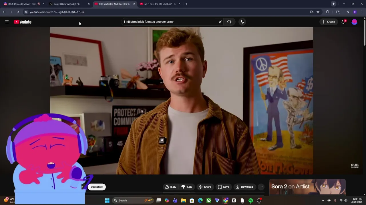
Task: Open Spotify from the taskbar
Action: (251, 200)
